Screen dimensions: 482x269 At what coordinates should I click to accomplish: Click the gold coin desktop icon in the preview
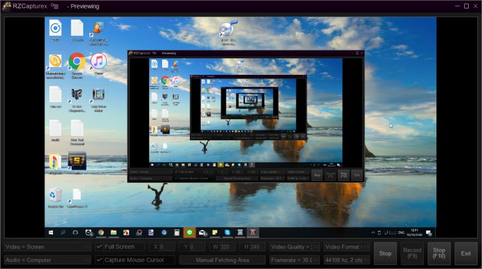click(x=56, y=66)
